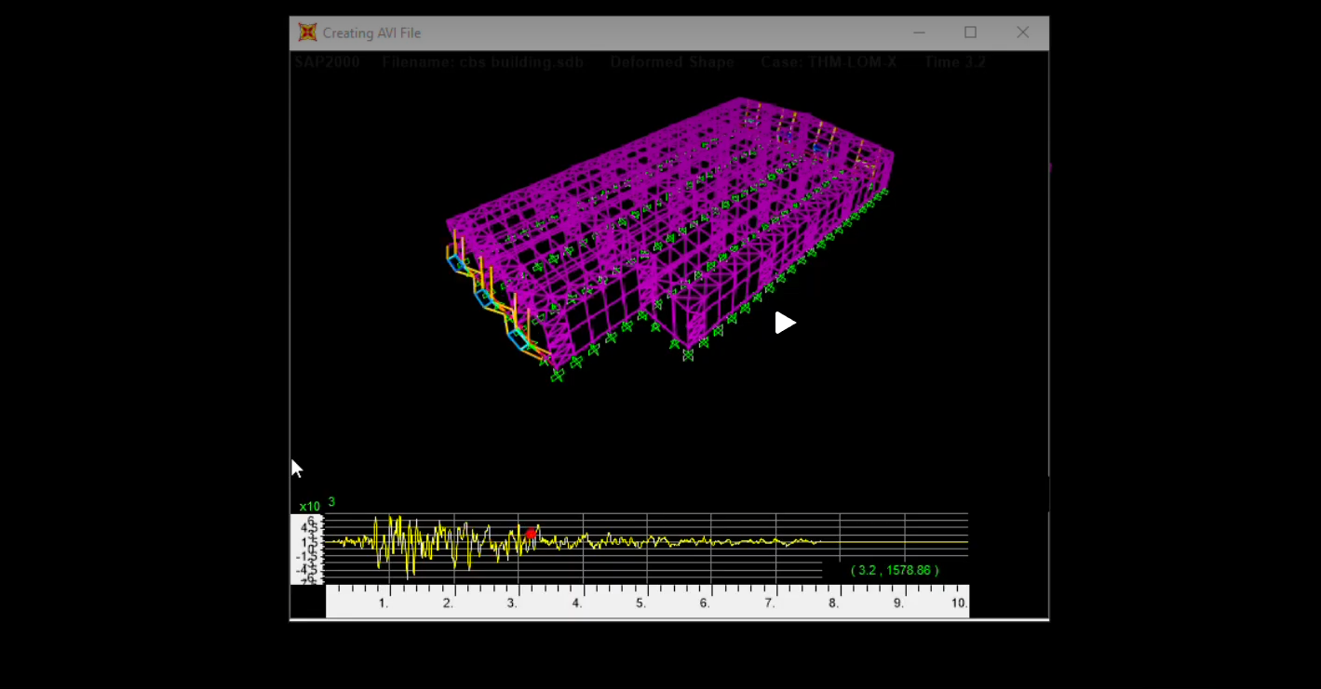Click the 'Filename: cbs building.sdb' header text
Image resolution: width=1321 pixels, height=689 pixels.
(x=482, y=62)
